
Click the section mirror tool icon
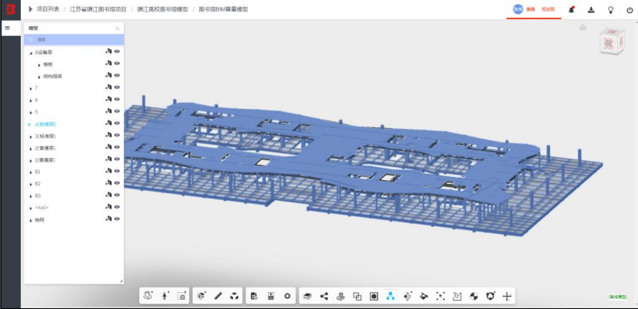click(x=407, y=296)
